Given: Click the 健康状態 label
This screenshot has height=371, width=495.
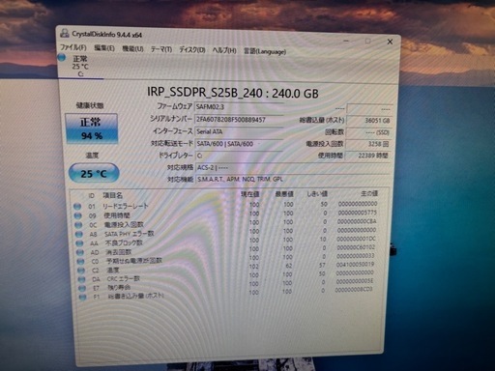Looking at the screenshot, I should [x=90, y=105].
